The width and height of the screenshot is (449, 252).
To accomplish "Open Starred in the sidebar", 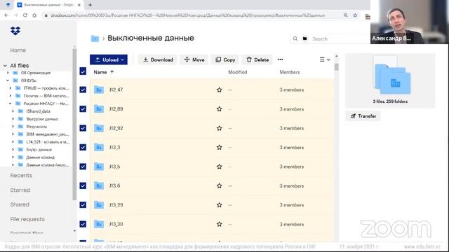I will click(20, 190).
